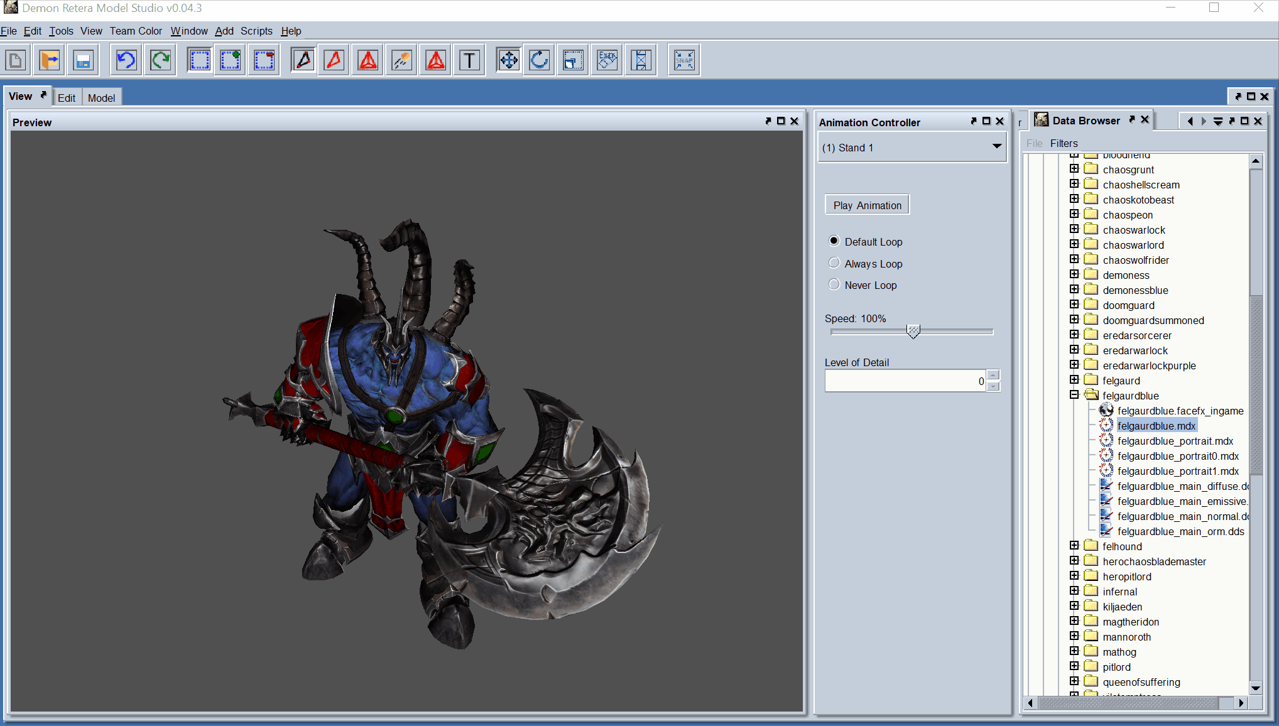This screenshot has height=726, width=1279.
Task: Expand the felhound folder
Action: tap(1074, 546)
